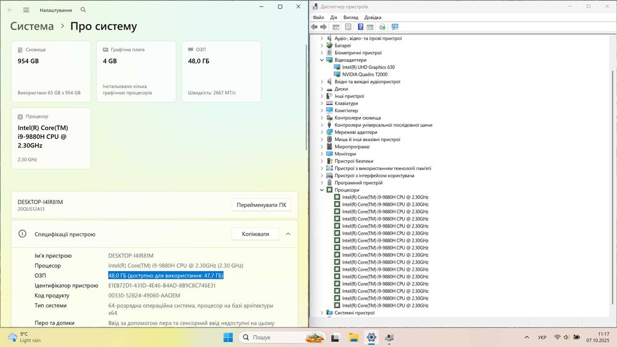Click the battery tray icon
This screenshot has width=617, height=347.
tap(576, 337)
